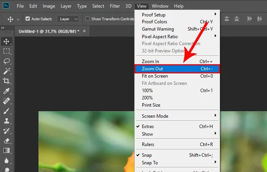Image resolution: width=267 pixels, height=172 pixels.
Task: Select the Eraser tool
Action: tap(6, 141)
